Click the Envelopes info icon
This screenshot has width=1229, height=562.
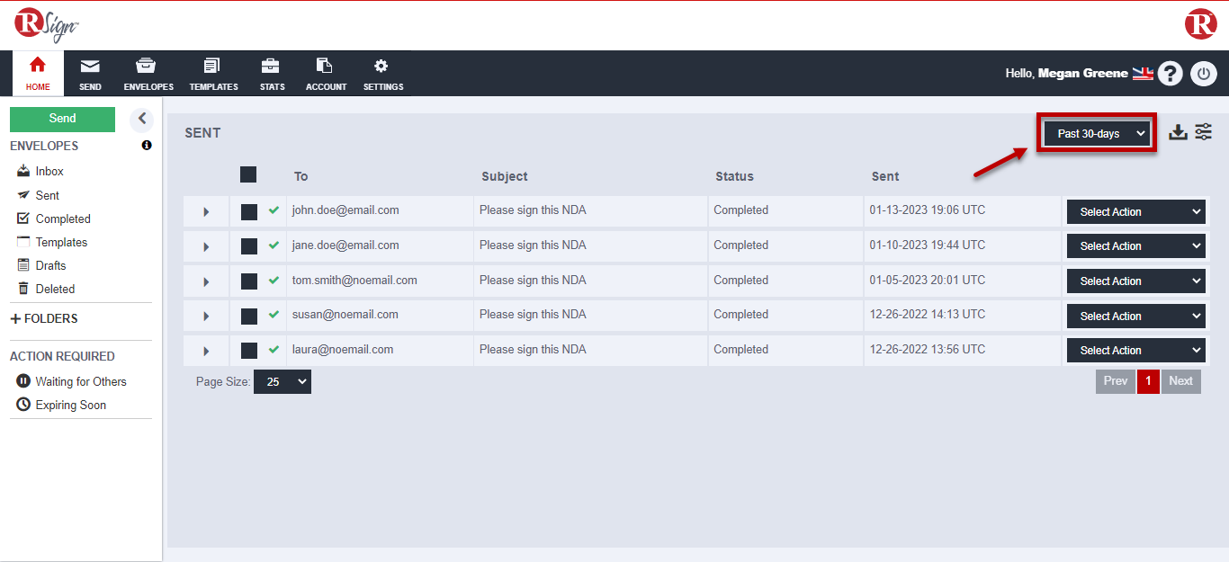tap(147, 146)
